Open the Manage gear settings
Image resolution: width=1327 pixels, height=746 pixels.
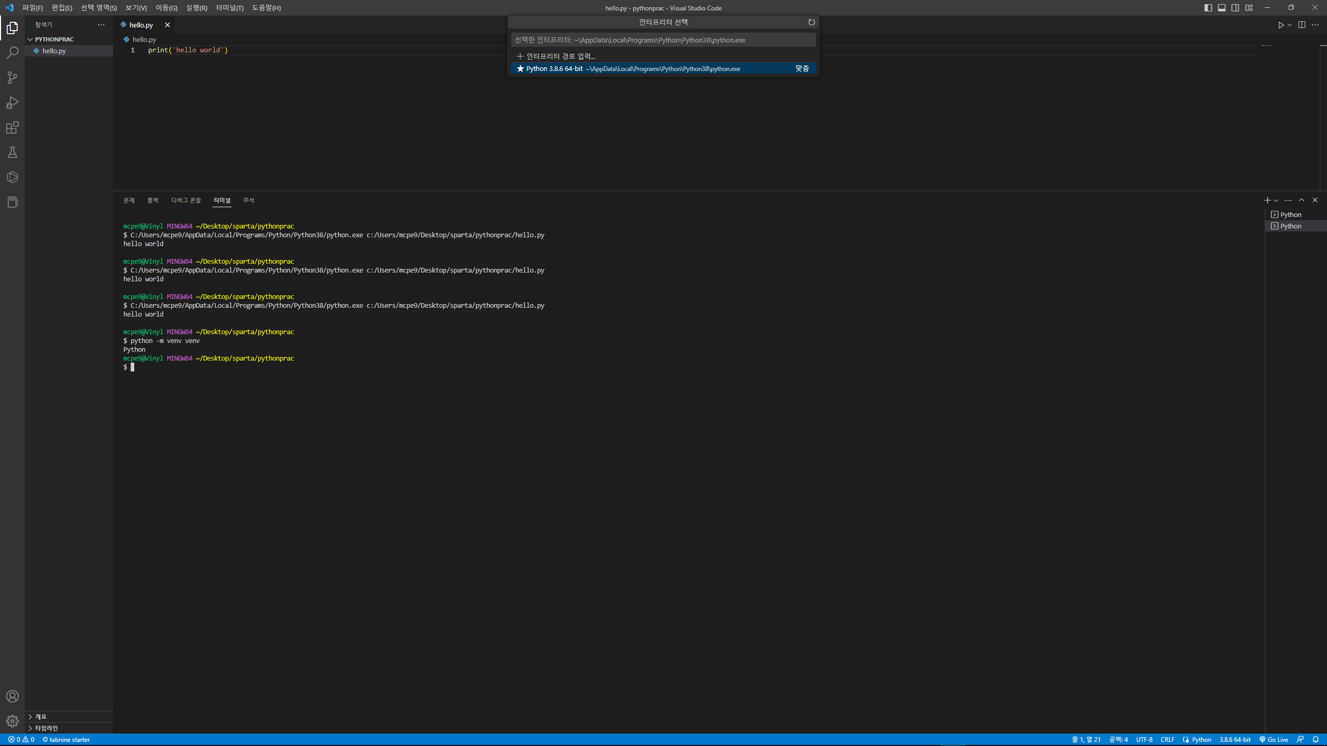12,721
